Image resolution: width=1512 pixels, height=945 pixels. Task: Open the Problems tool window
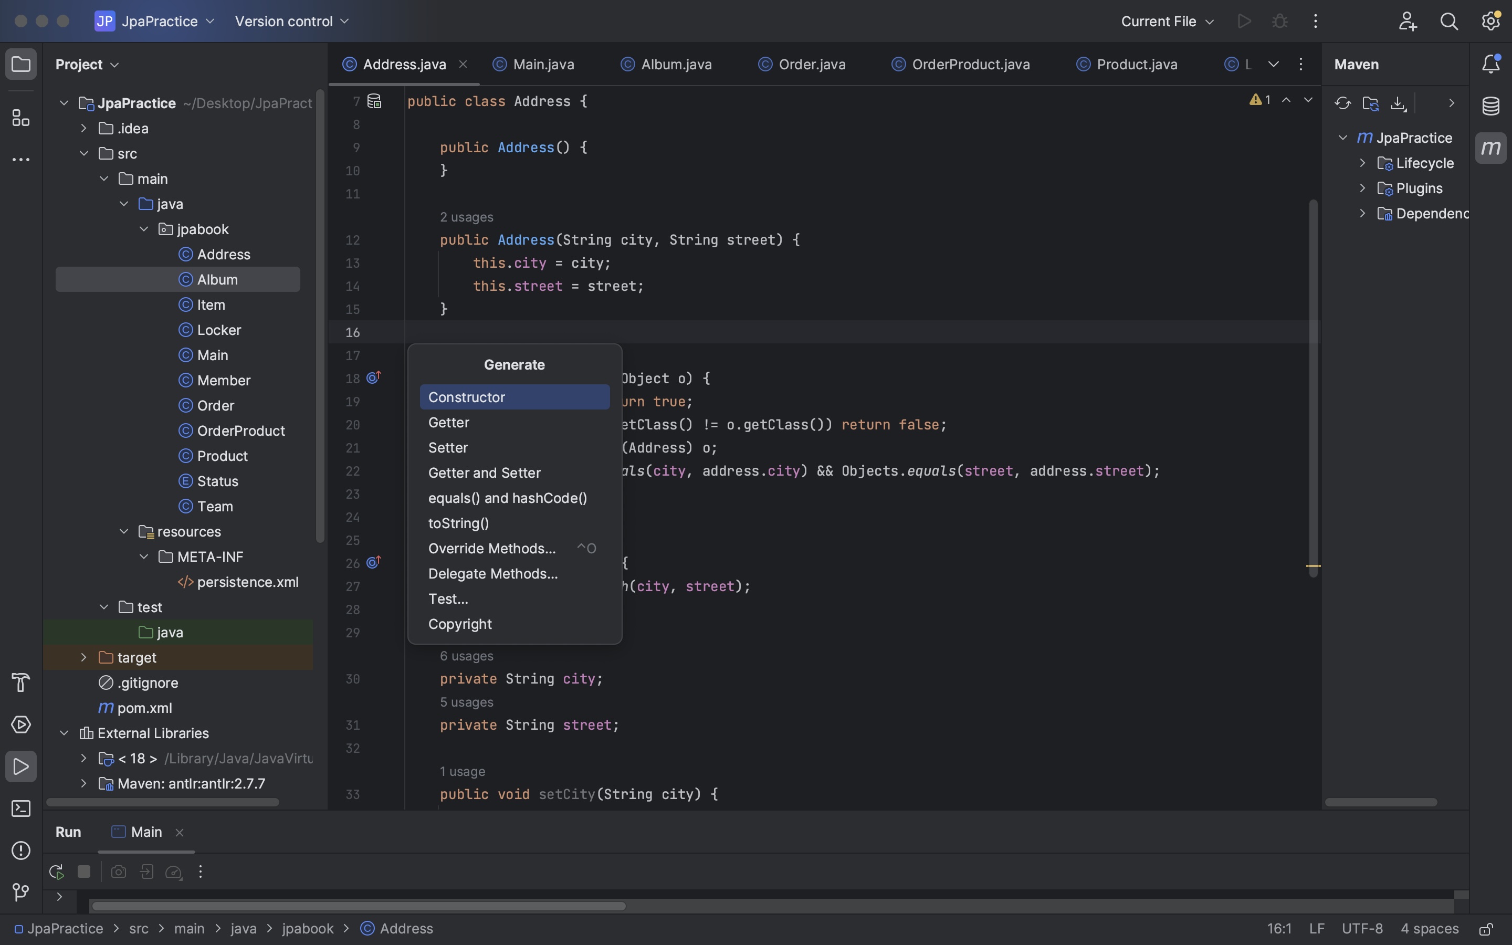point(20,850)
